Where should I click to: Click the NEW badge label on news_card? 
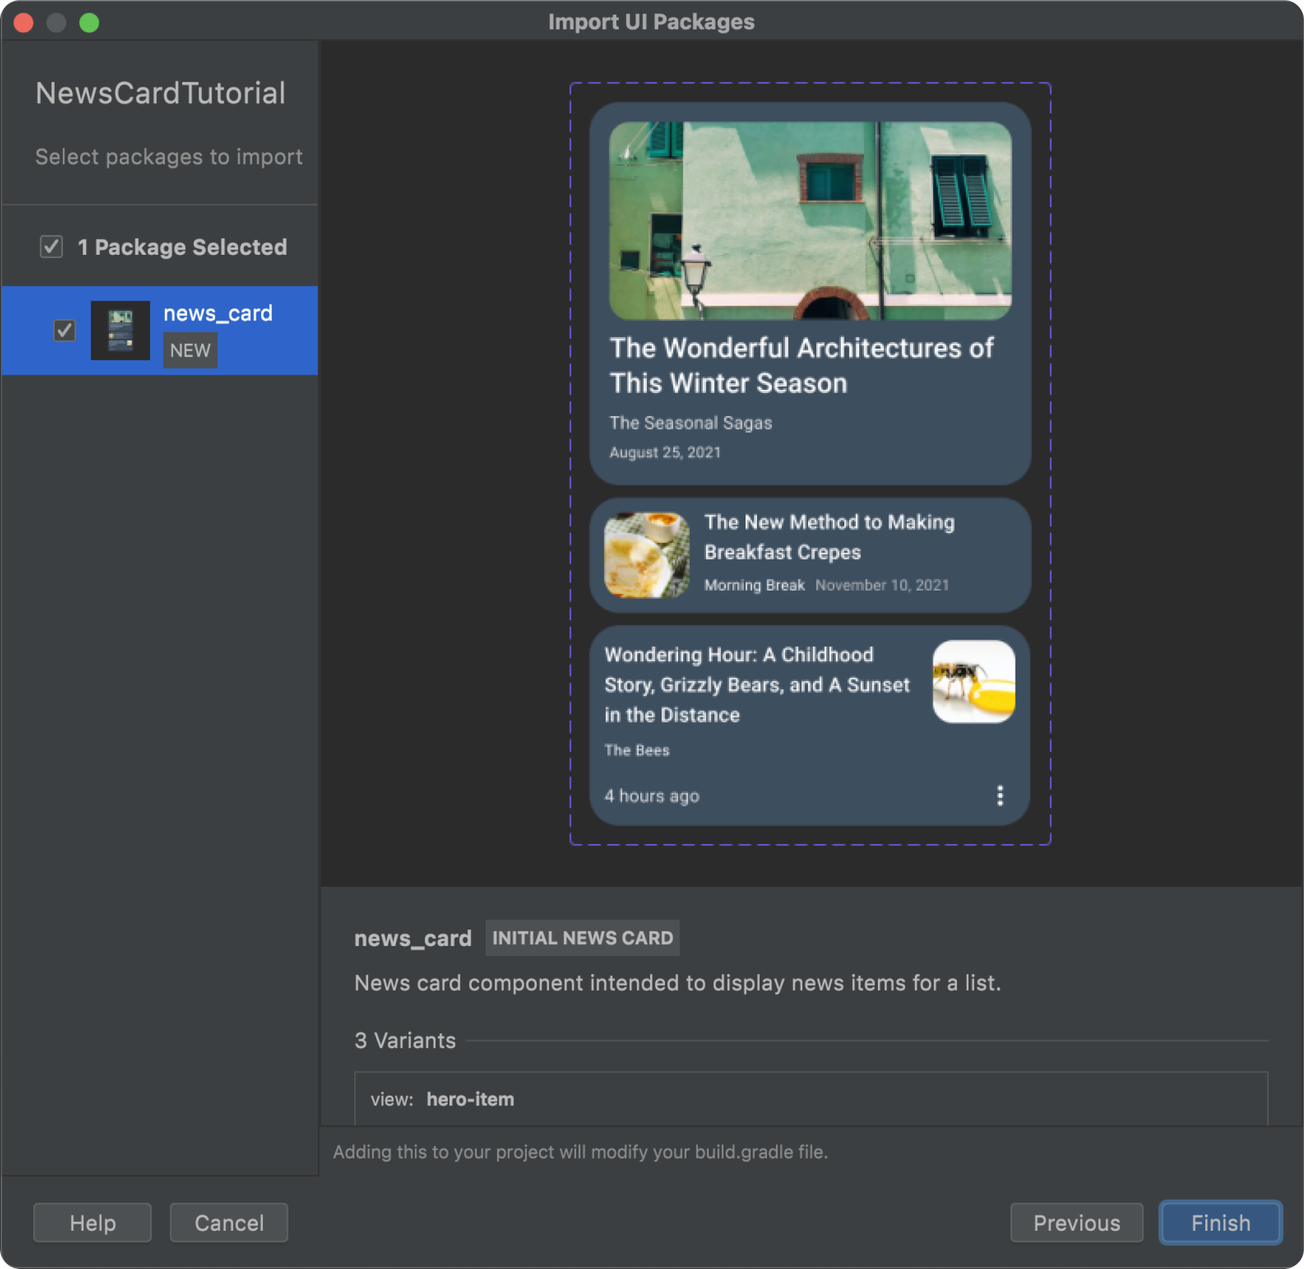(x=188, y=350)
